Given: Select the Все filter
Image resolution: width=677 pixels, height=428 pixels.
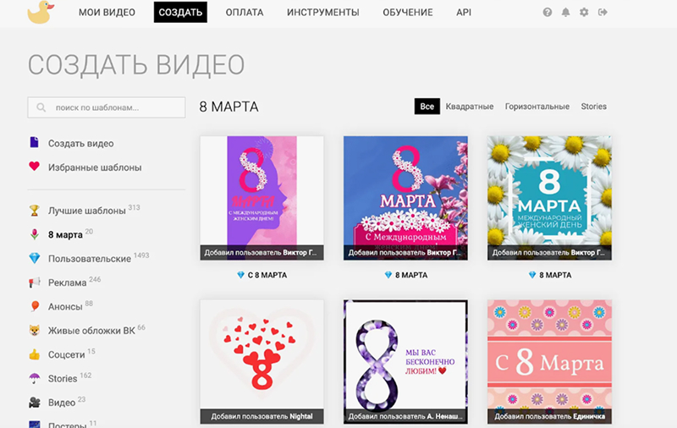Looking at the screenshot, I should (427, 107).
